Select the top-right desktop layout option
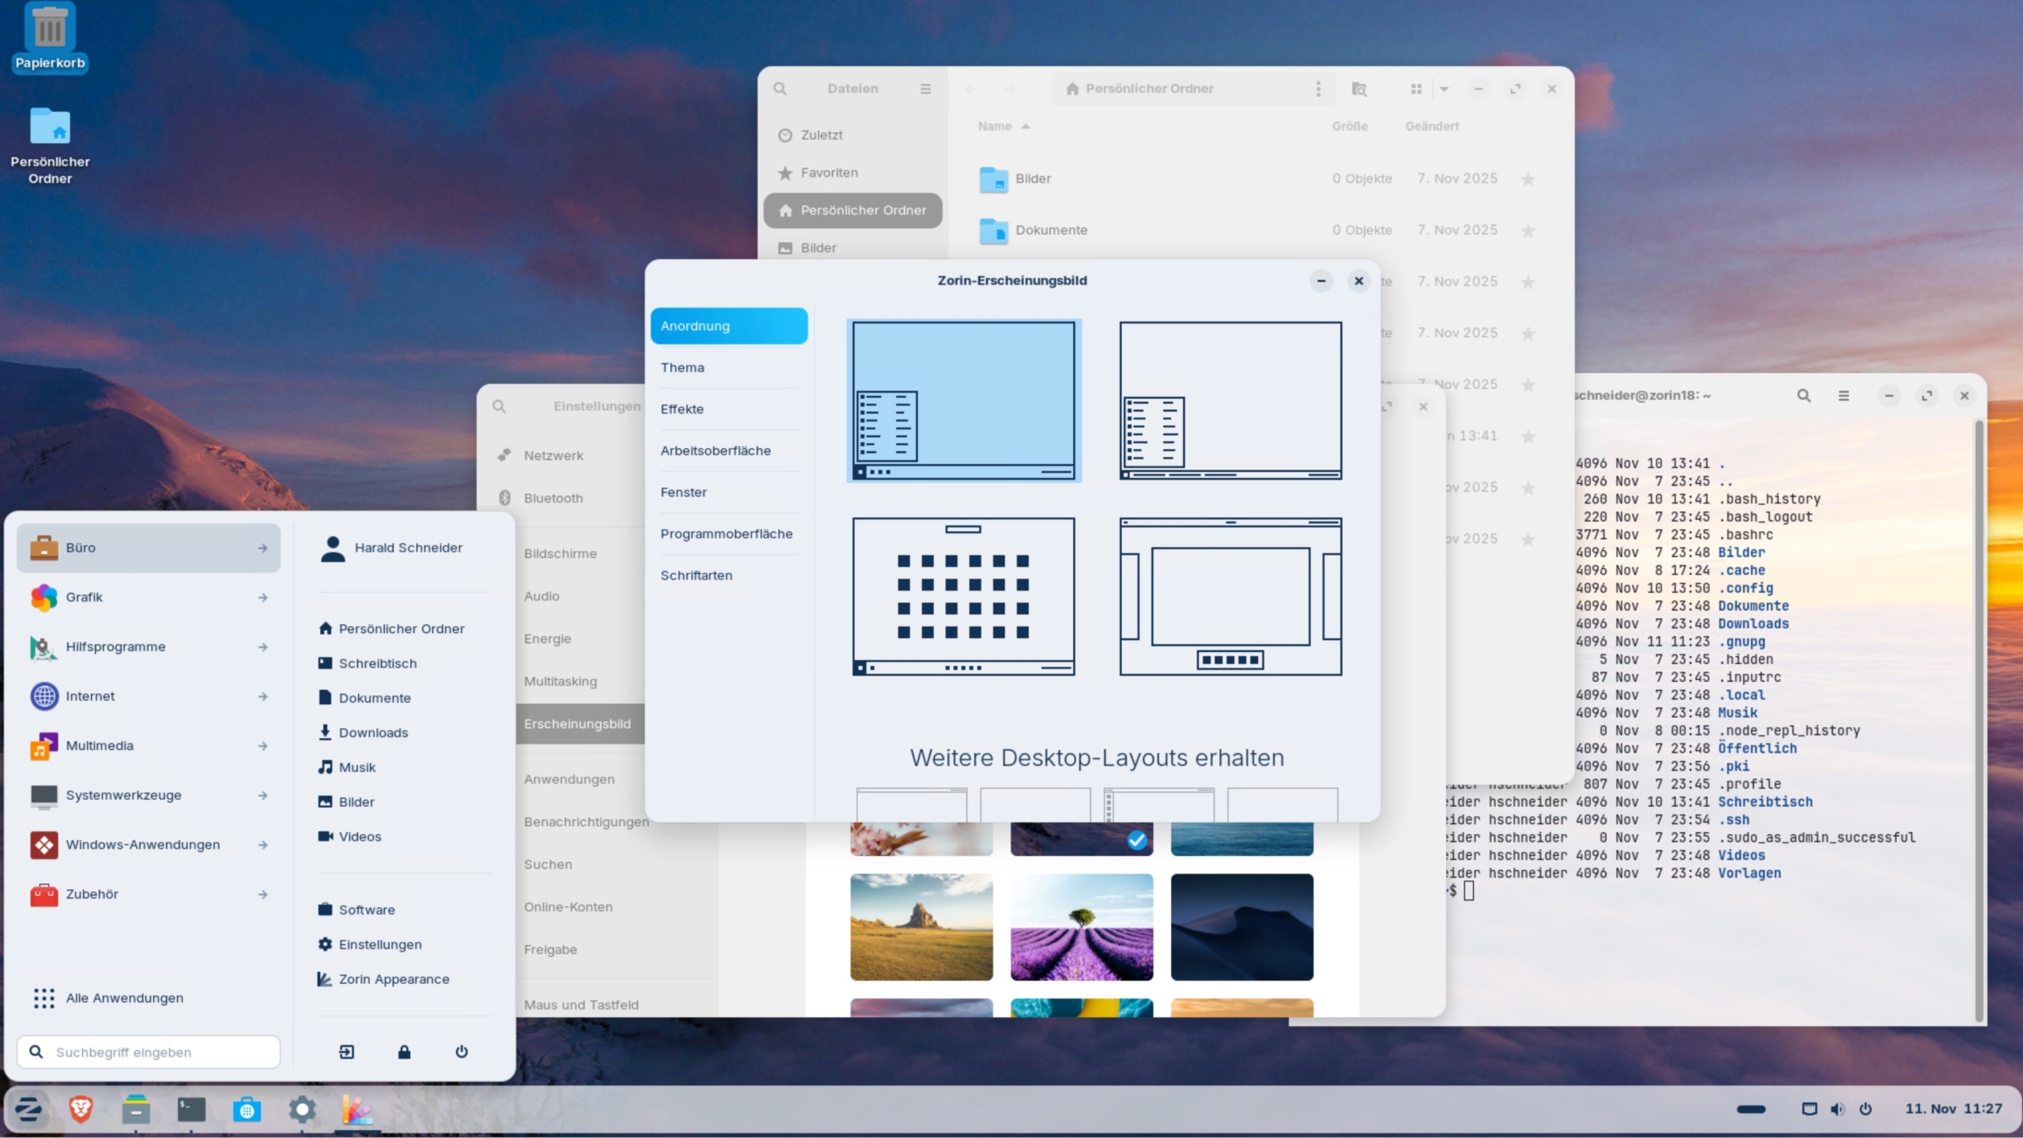The image size is (2023, 1138). [1230, 400]
